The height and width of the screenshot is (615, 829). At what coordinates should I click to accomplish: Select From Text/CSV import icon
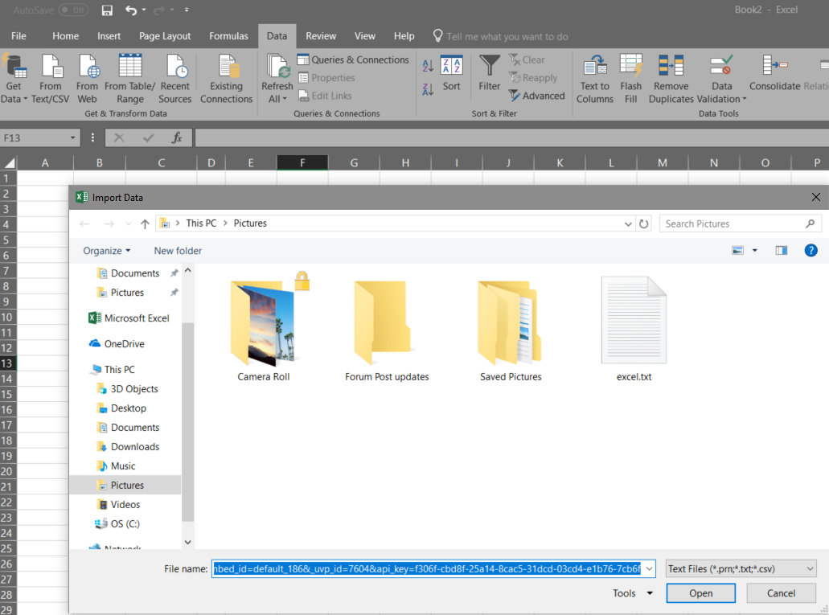click(50, 78)
